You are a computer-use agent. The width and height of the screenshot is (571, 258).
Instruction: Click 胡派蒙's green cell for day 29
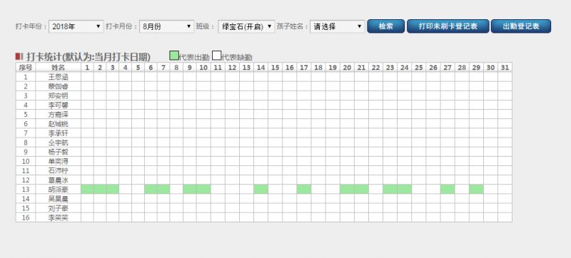click(x=476, y=190)
